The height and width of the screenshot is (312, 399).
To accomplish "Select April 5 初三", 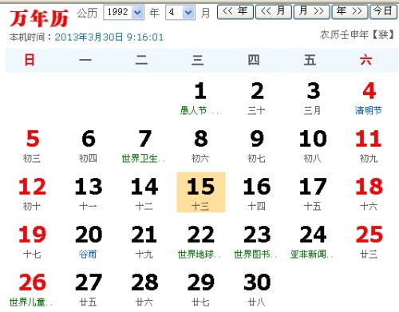I will pyautogui.click(x=32, y=146).
